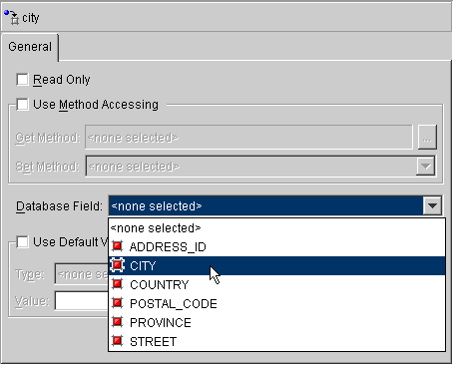Screen dimensions: 453x365
Task: Enable the Read Only checkbox
Action: point(22,80)
